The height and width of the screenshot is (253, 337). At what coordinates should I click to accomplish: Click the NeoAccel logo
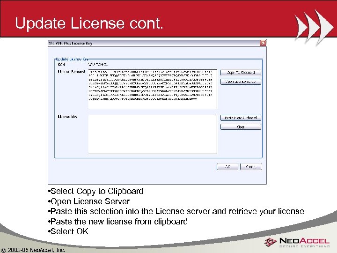(x=297, y=242)
